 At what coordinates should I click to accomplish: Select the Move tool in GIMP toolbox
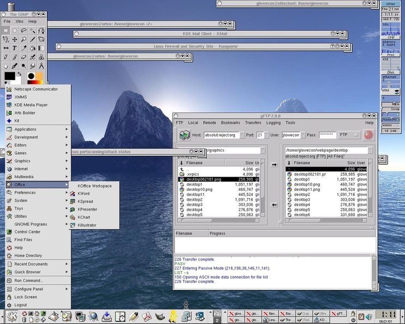tap(15, 39)
